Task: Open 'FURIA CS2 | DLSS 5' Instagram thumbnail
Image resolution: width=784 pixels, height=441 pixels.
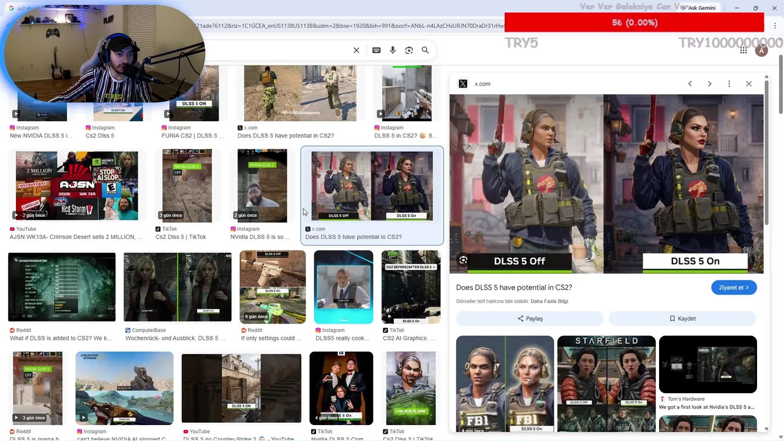Action: [x=194, y=93]
